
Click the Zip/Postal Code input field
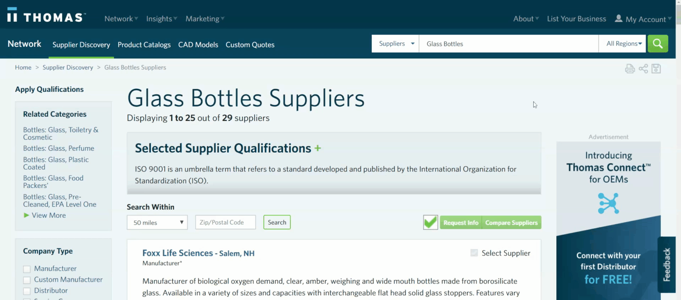tap(225, 222)
